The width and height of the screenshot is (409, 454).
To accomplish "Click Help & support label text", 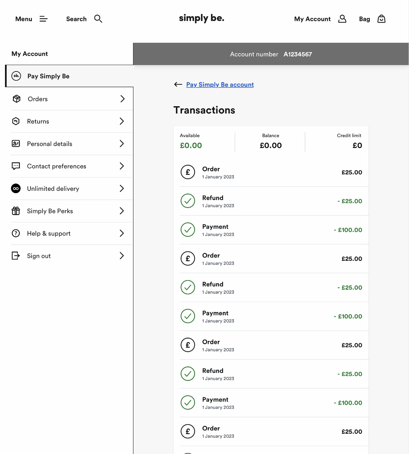I will [49, 233].
